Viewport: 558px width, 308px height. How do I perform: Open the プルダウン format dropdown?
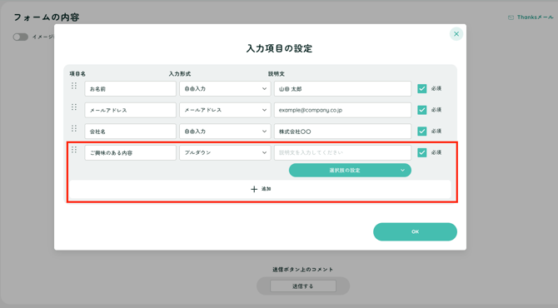point(225,152)
